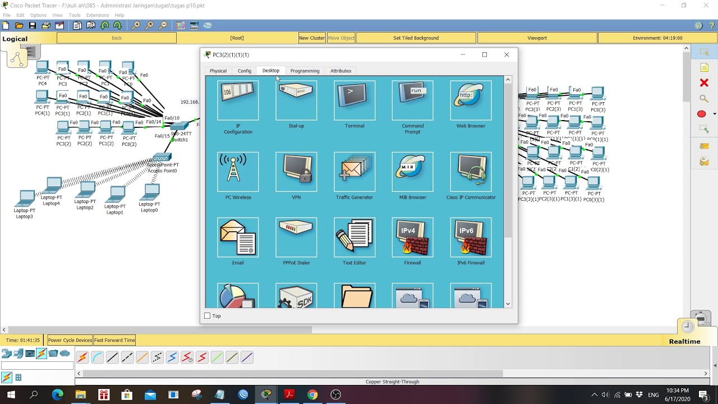The image size is (718, 404).
Task: Switch to the Programming tab
Action: (305, 71)
